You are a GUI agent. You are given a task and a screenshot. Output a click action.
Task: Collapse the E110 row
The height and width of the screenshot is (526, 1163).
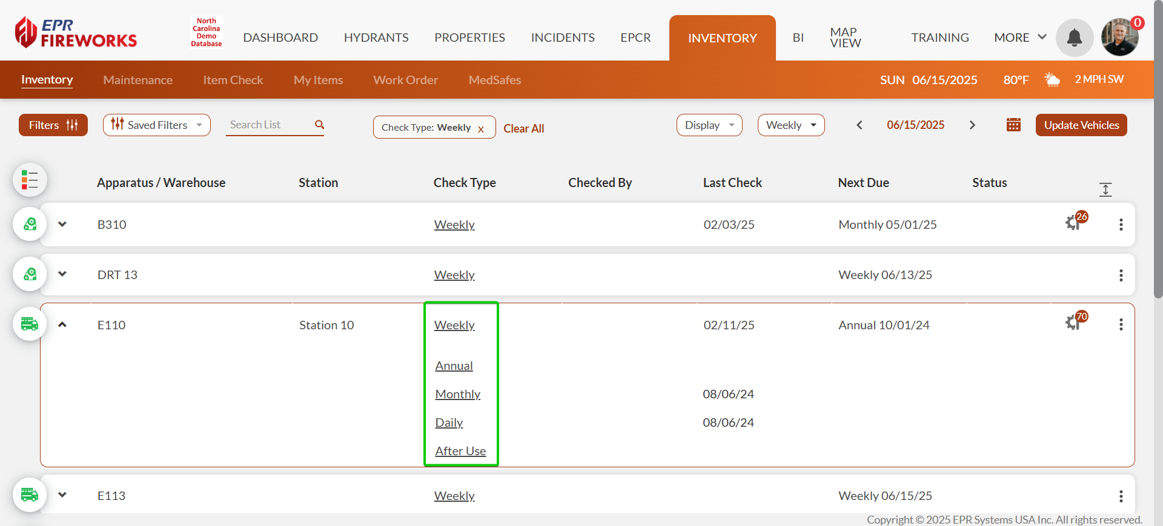[x=62, y=324]
